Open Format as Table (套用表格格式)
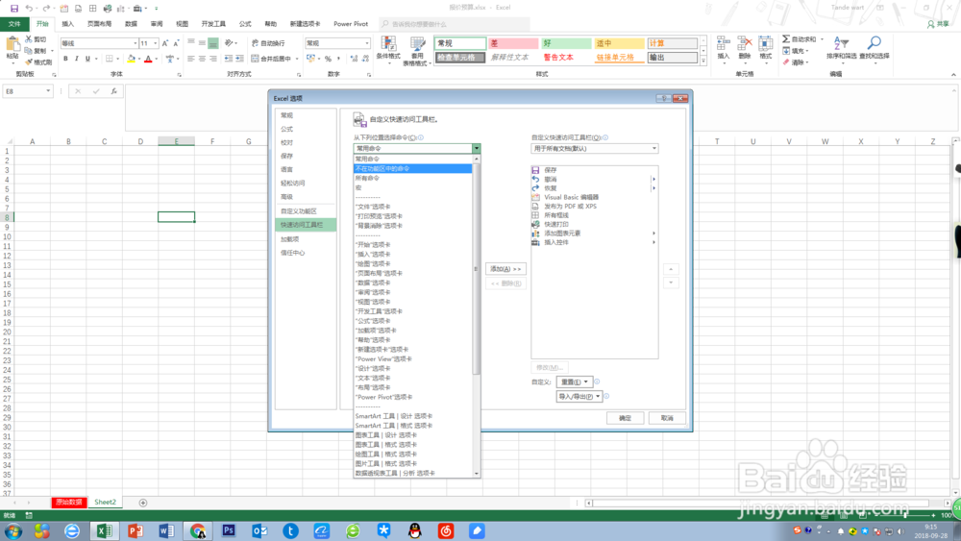This screenshot has height=541, width=961. 417,51
